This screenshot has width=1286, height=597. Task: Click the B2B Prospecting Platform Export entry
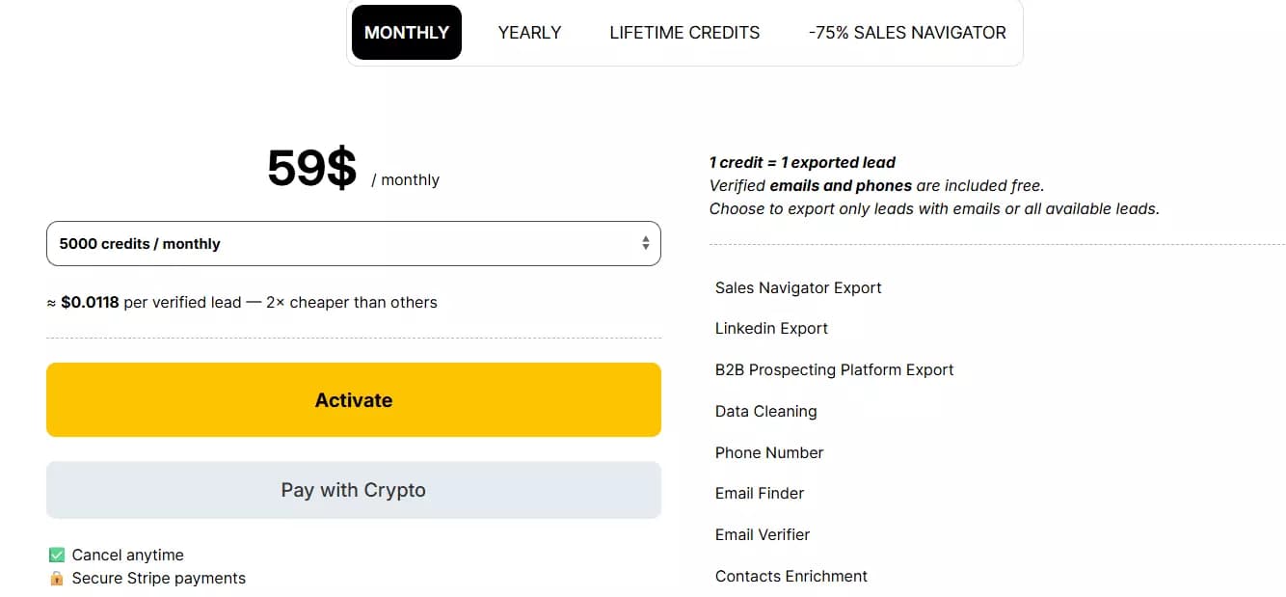pyautogui.click(x=834, y=369)
